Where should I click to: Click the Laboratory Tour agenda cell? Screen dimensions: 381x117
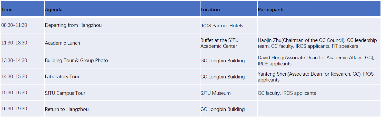pos(62,77)
